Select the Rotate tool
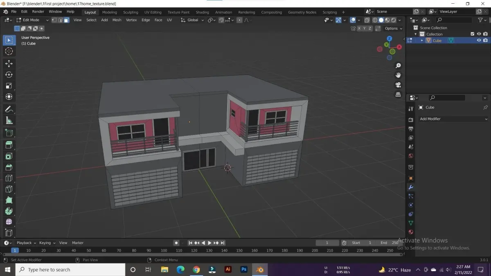491x276 pixels. tap(9, 75)
